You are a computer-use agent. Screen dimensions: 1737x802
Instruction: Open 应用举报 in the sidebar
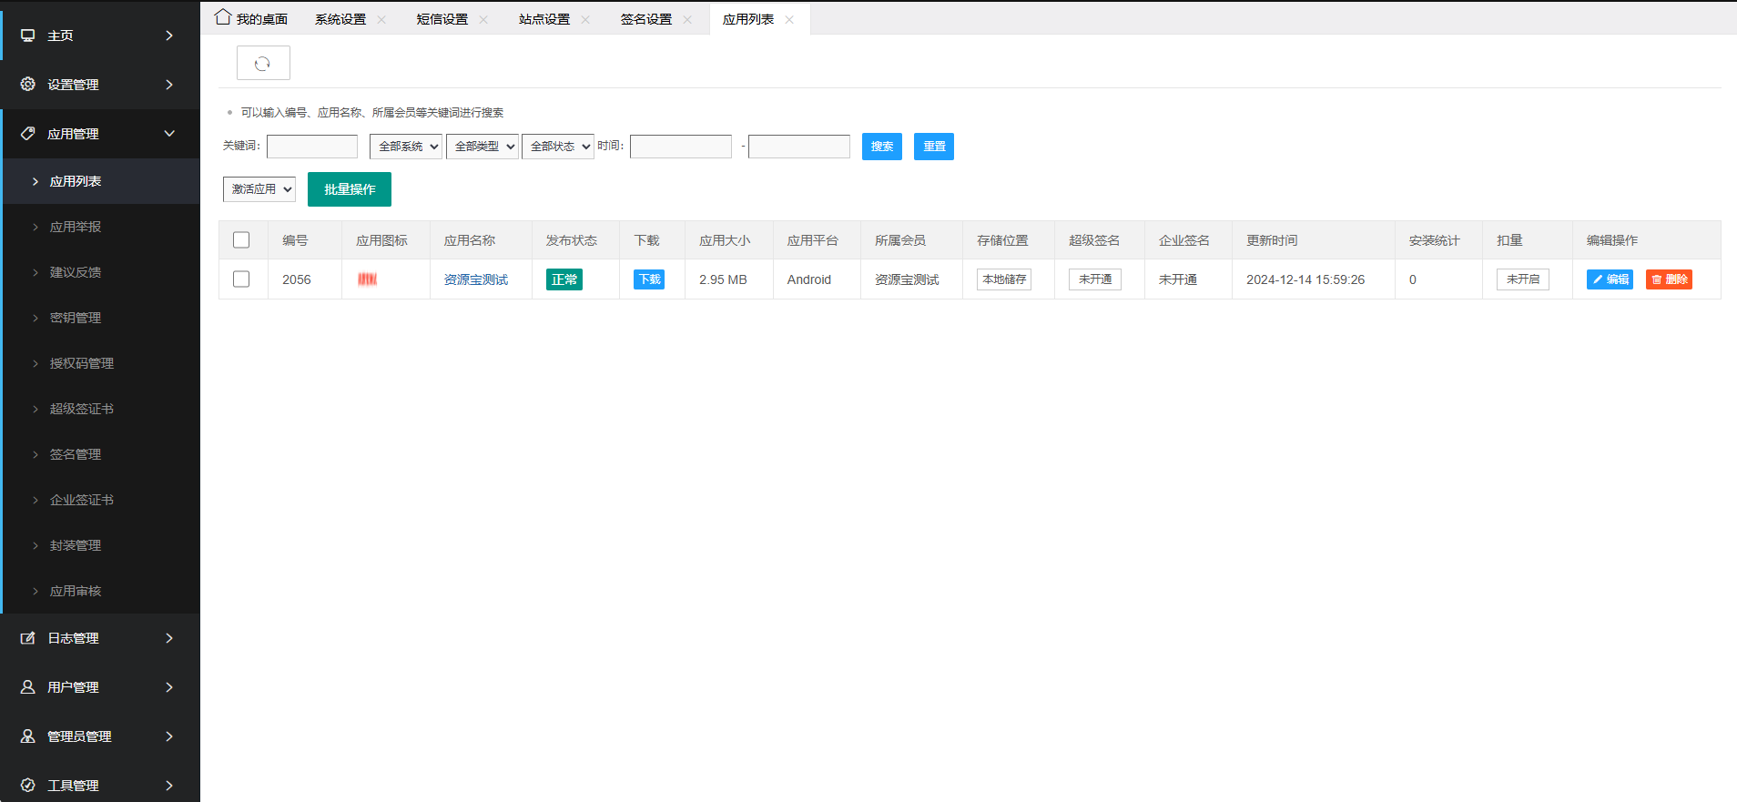click(101, 227)
